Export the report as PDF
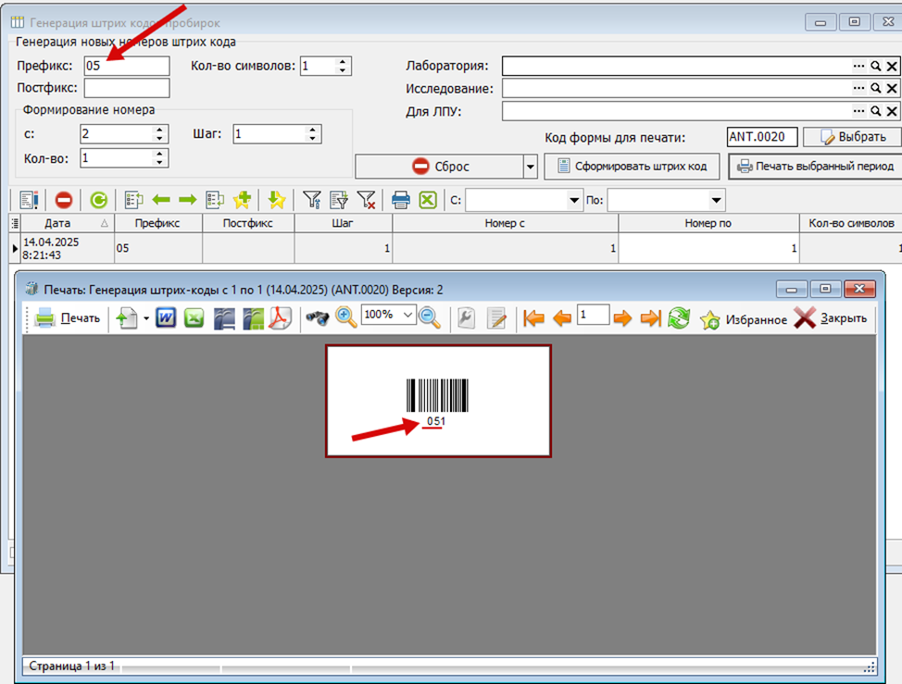 click(280, 318)
